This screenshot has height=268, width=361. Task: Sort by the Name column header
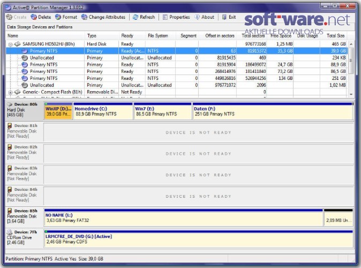(45, 36)
